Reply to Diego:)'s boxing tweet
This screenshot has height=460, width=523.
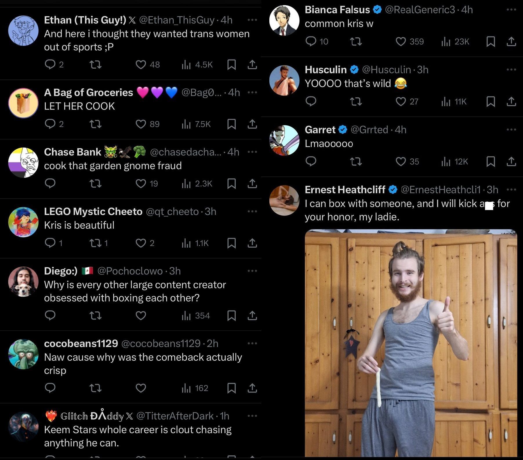point(50,315)
